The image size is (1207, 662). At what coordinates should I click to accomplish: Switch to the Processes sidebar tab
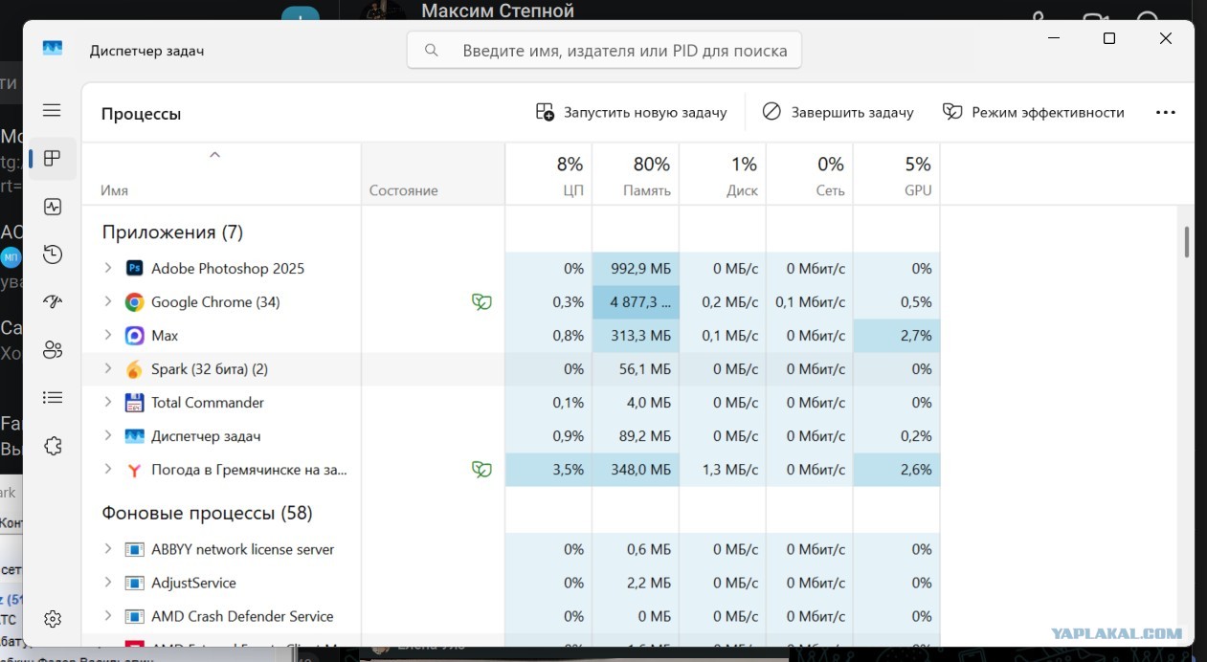click(52, 159)
